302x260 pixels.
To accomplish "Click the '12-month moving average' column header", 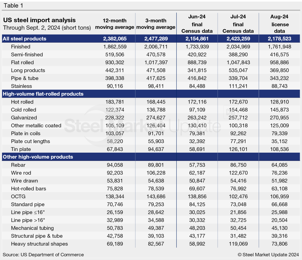I will tap(114, 24).
